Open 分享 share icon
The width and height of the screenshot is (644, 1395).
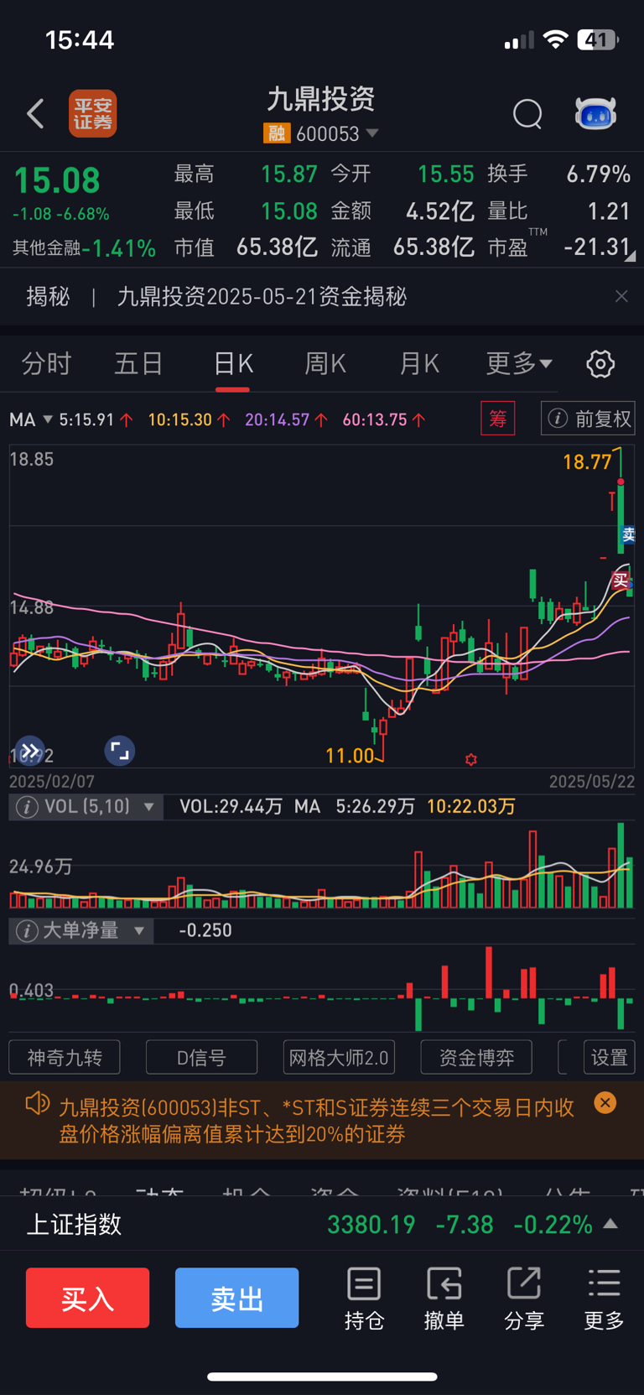524,1299
